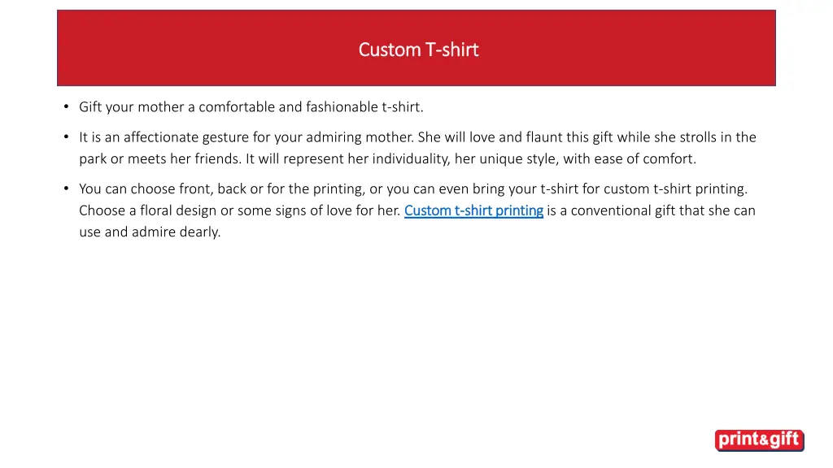
Task: Click the second bullet point marker
Action: (x=65, y=138)
